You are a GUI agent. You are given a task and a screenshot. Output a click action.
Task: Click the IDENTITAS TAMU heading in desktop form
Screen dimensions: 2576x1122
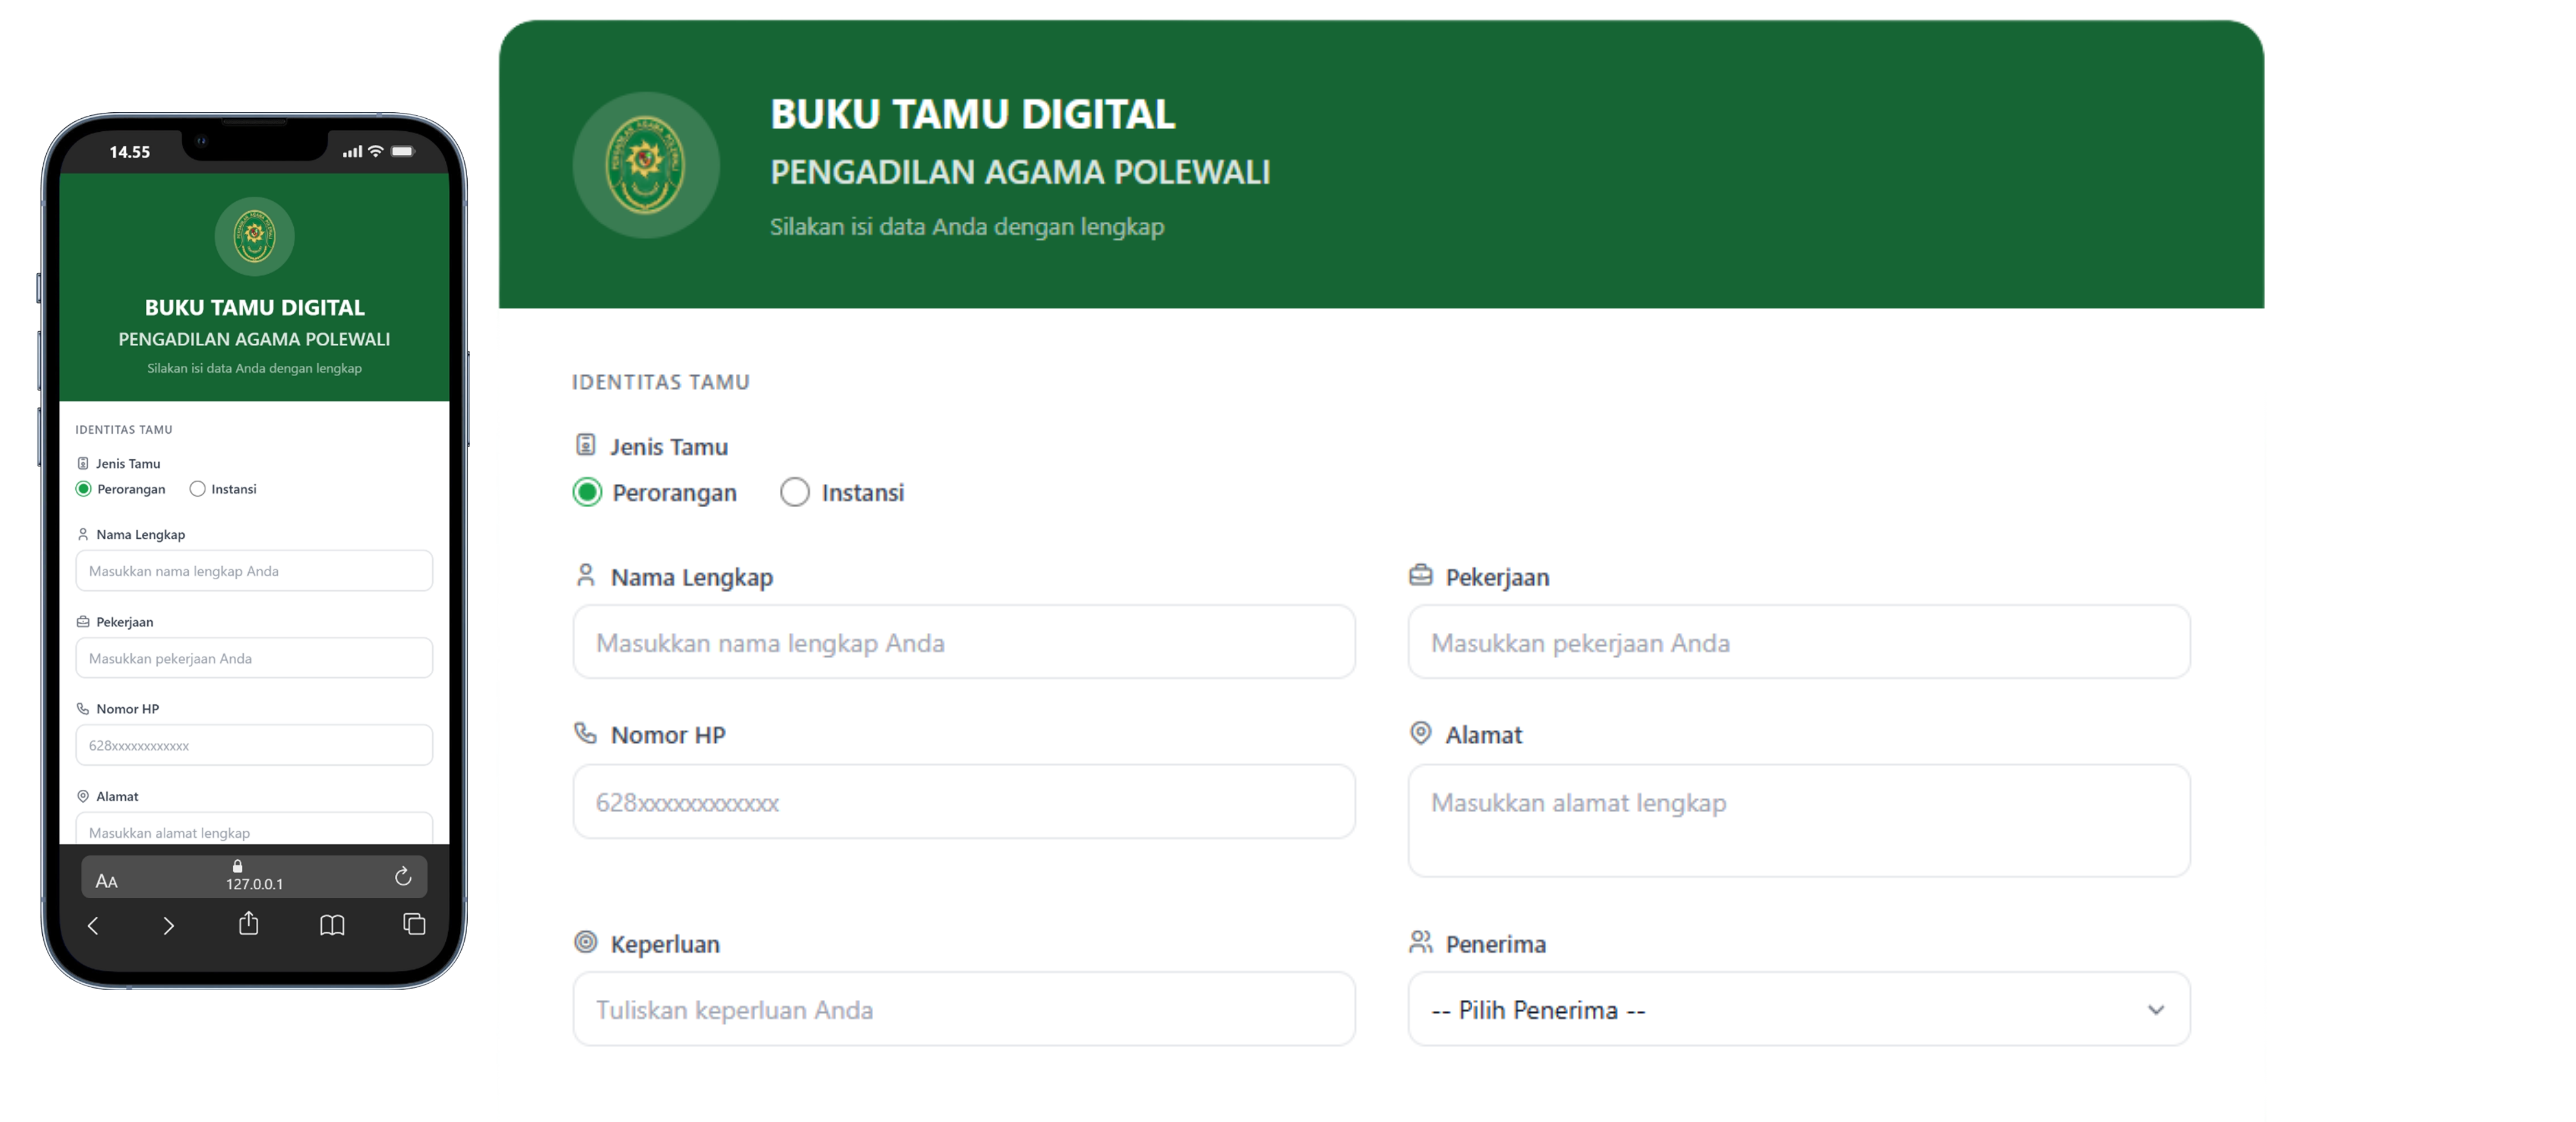pyautogui.click(x=661, y=382)
